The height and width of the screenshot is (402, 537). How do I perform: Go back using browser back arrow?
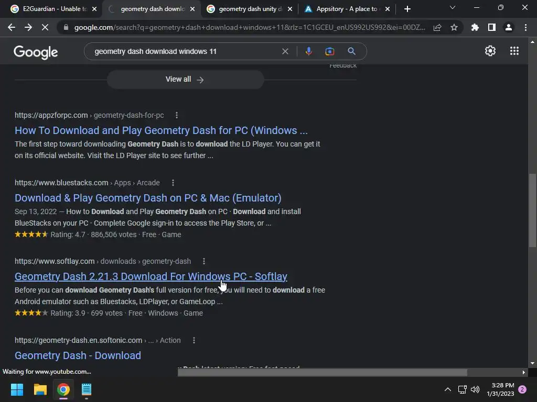click(x=12, y=27)
